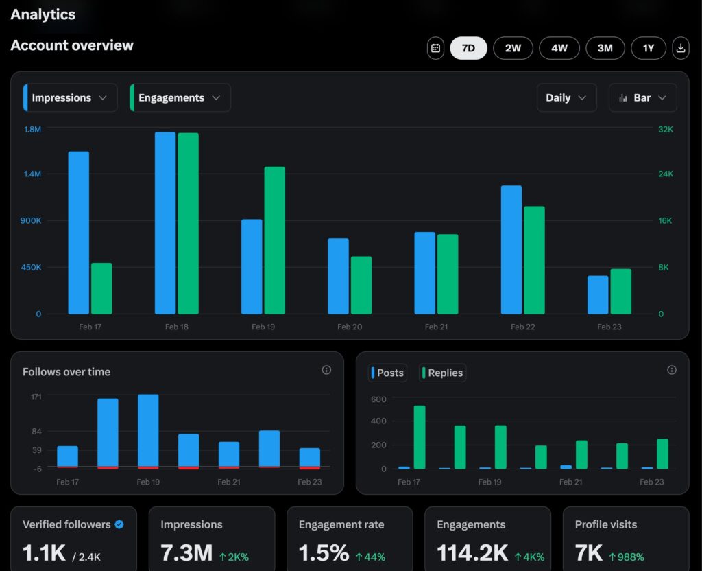
Task: Click the verified badge beside Verified followers
Action: tap(119, 524)
